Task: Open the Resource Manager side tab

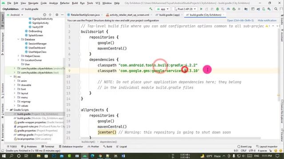Action: click(x=2, y=44)
